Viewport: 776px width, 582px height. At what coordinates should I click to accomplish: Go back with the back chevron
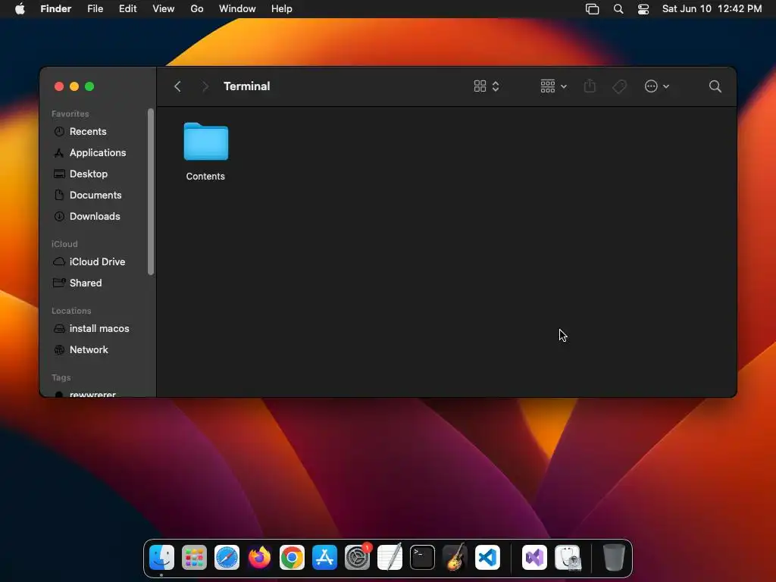pos(177,86)
